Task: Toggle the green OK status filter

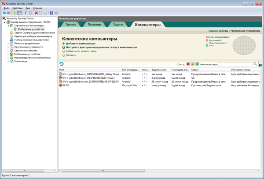Action: point(197,64)
